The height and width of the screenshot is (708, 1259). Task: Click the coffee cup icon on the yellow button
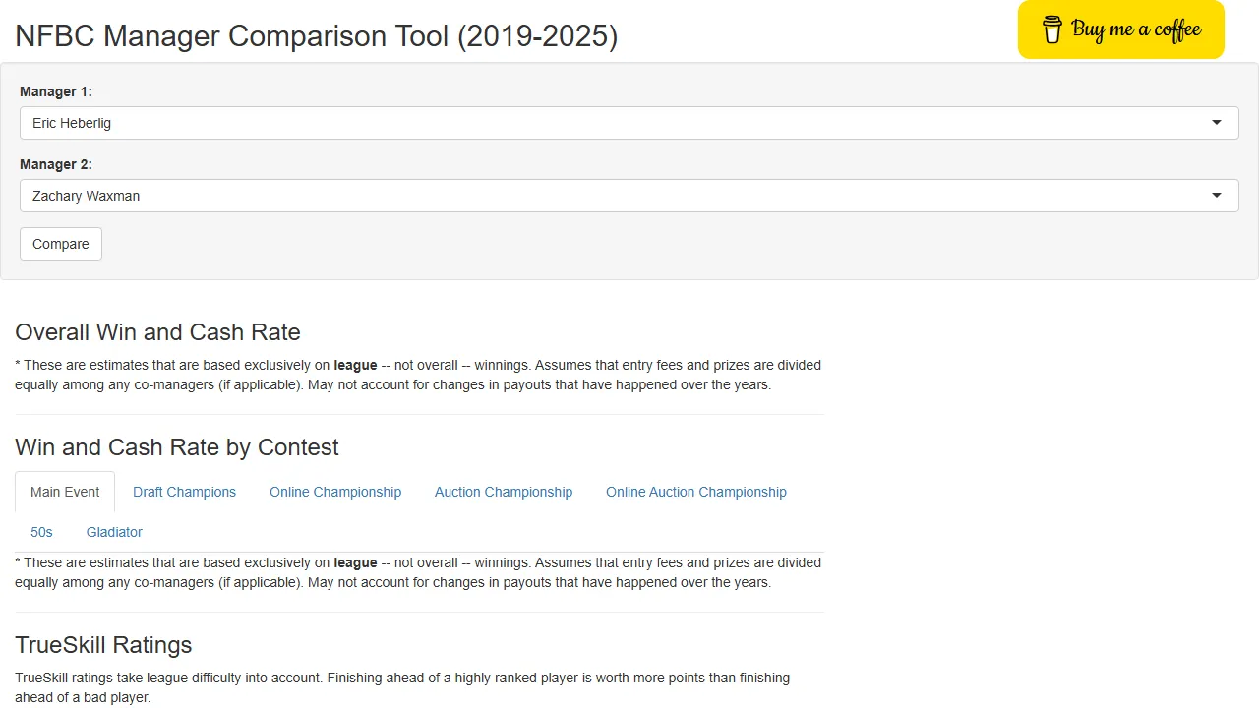[1051, 29]
